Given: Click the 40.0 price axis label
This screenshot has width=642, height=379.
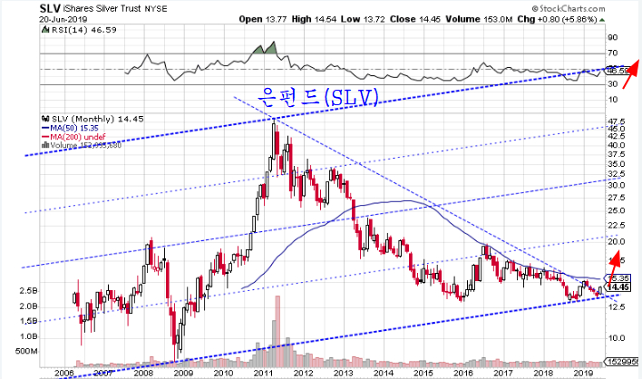Looking at the screenshot, I should coord(617,145).
